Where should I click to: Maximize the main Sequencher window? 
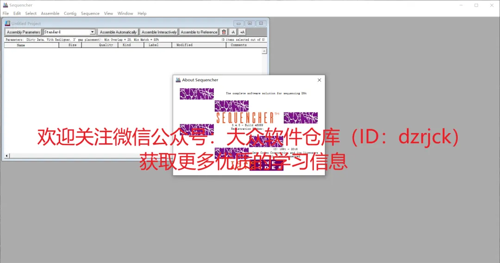coord(476,5)
